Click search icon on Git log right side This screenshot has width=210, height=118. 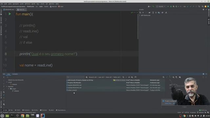point(163,77)
